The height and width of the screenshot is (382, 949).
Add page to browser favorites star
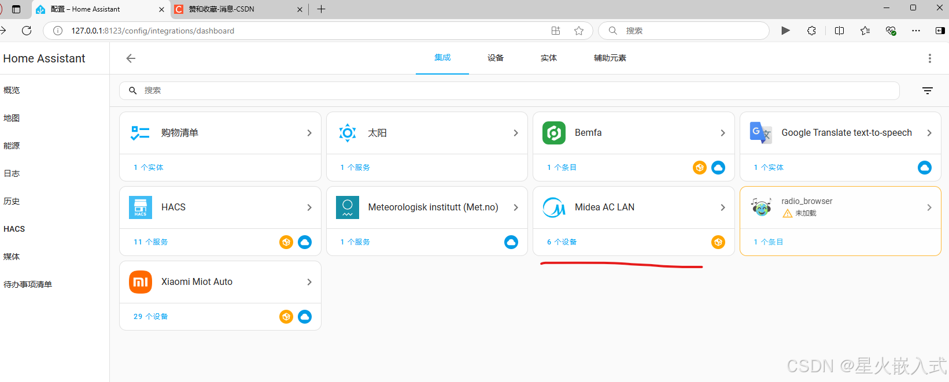(x=579, y=31)
